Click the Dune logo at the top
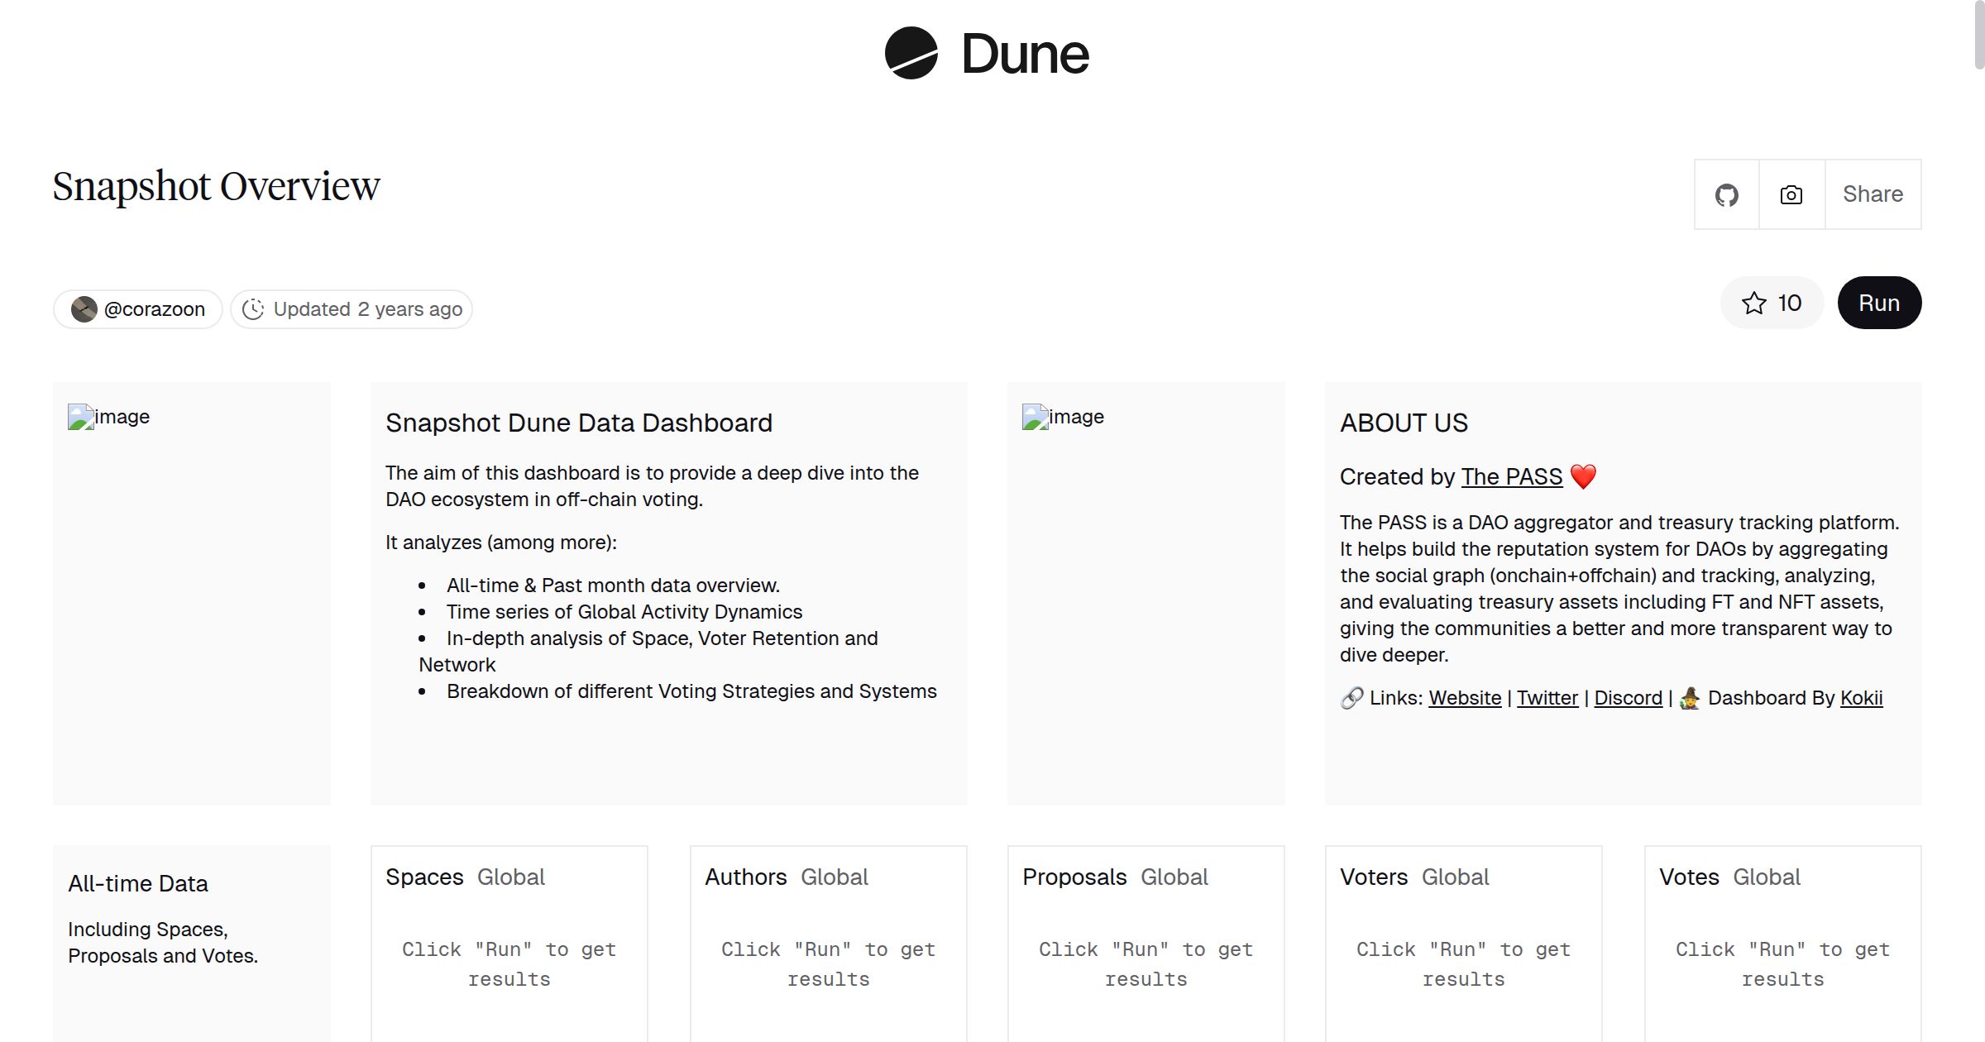Viewport: 1985px width, 1042px height. pos(987,54)
